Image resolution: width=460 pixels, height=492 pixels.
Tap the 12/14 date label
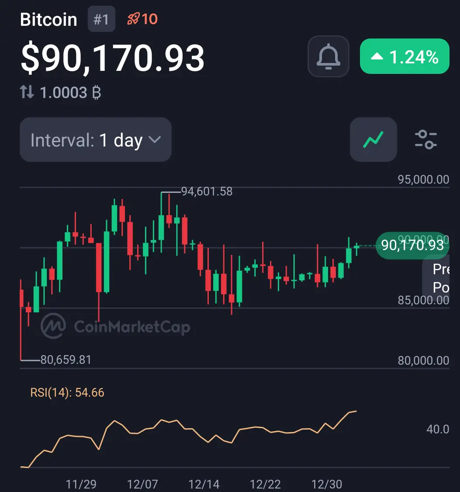(204, 484)
